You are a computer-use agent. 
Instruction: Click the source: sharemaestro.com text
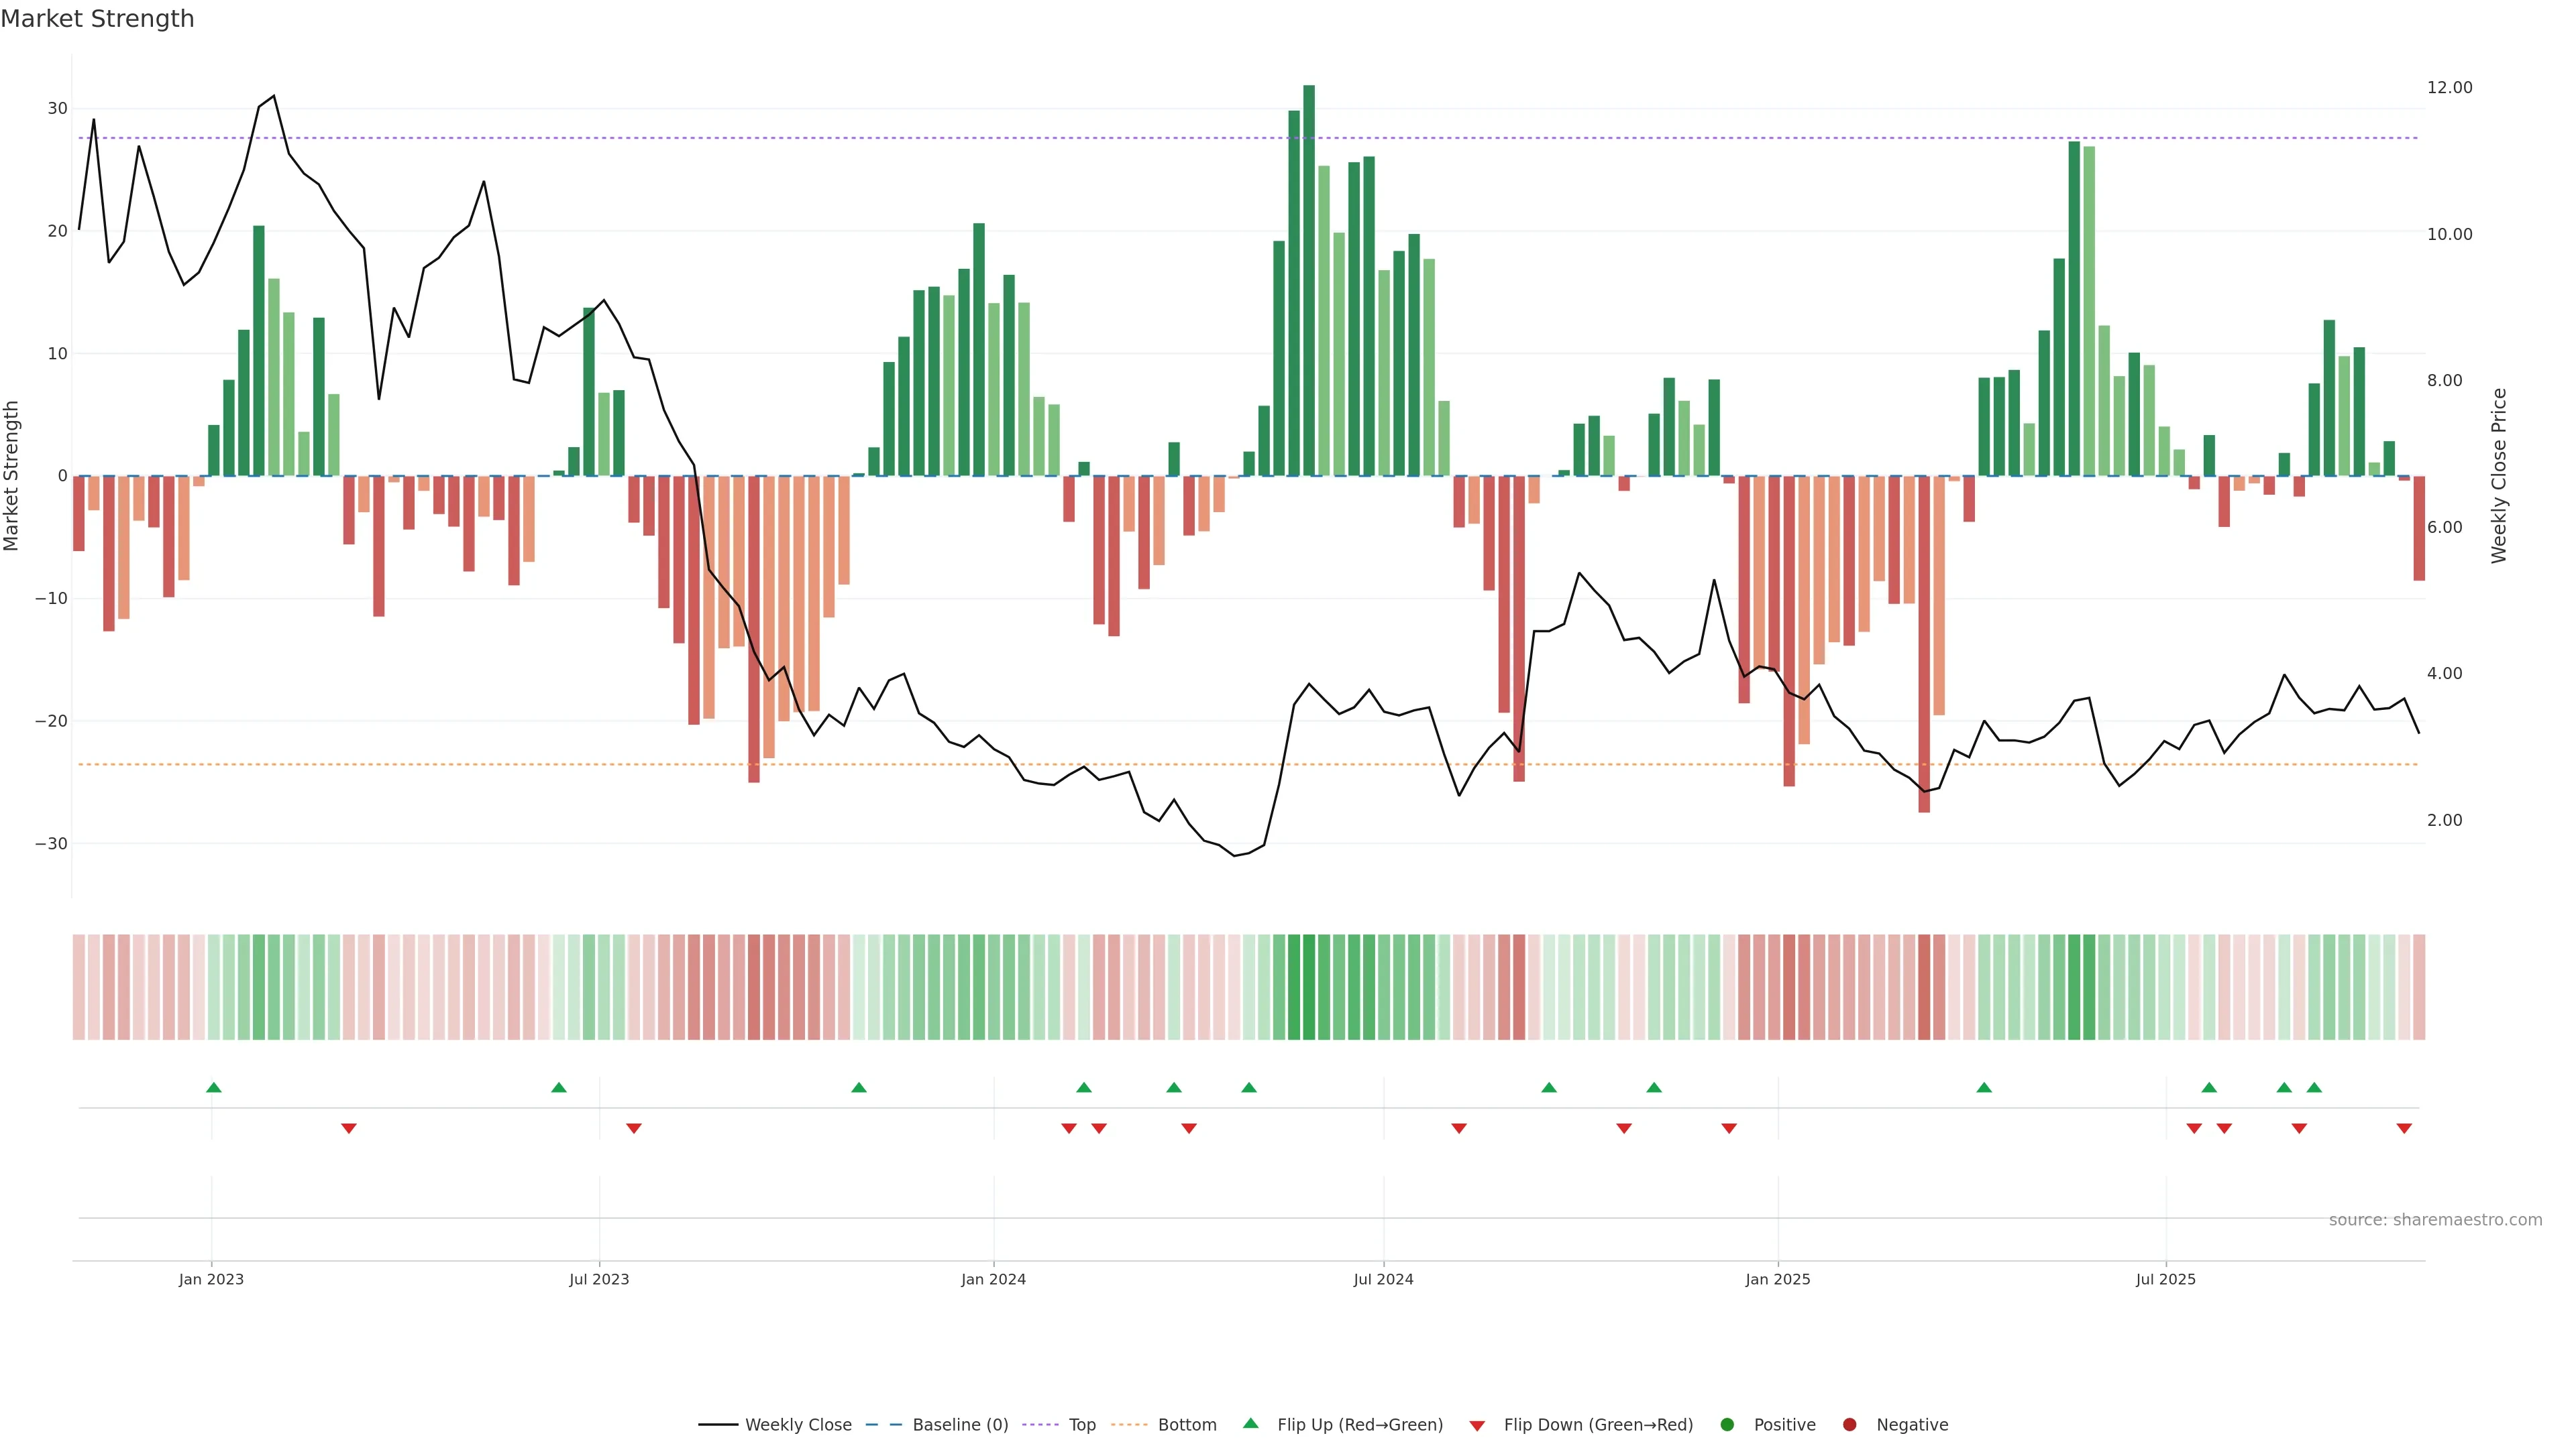point(2435,1220)
